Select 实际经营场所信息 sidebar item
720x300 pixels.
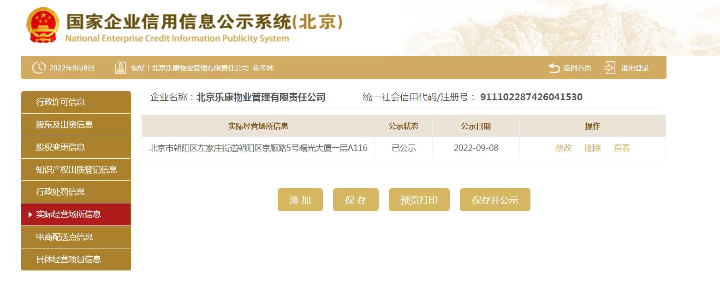(76, 214)
